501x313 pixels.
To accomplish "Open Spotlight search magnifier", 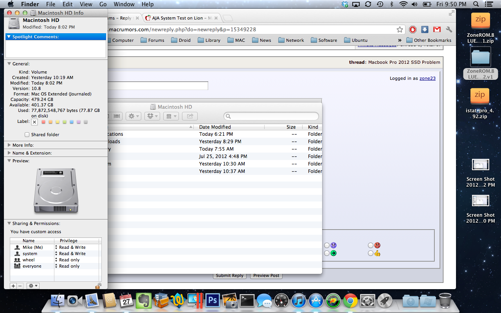I will click(476, 4).
